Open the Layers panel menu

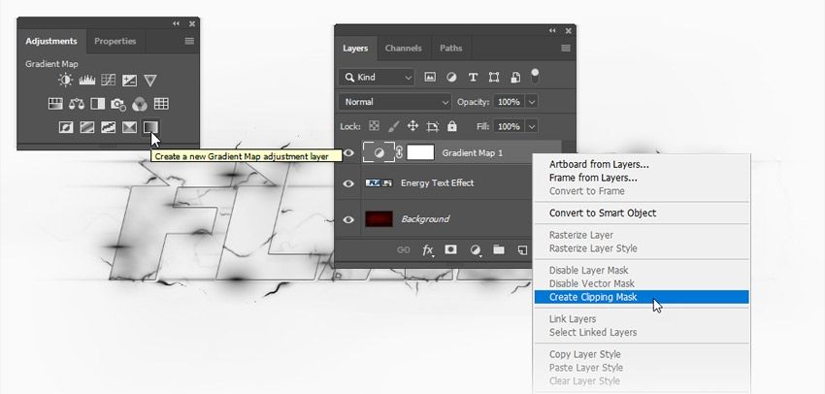pyautogui.click(x=566, y=48)
